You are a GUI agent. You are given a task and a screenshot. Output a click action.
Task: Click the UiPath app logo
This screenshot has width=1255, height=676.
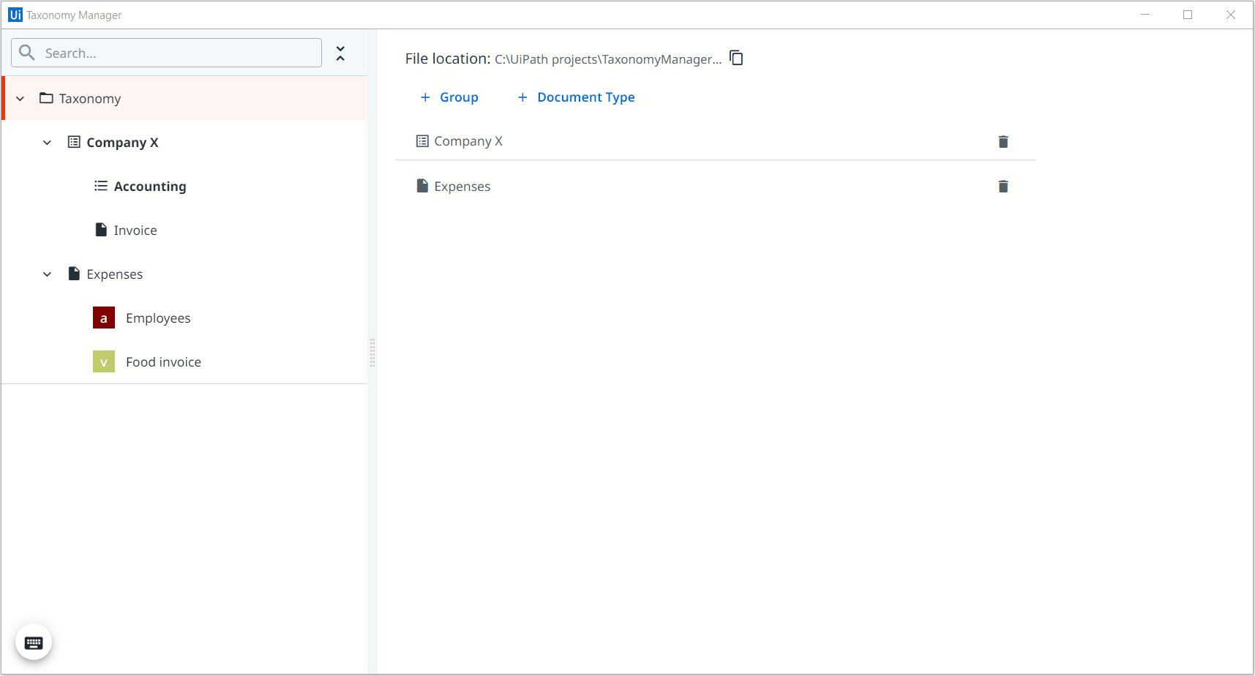(x=15, y=15)
